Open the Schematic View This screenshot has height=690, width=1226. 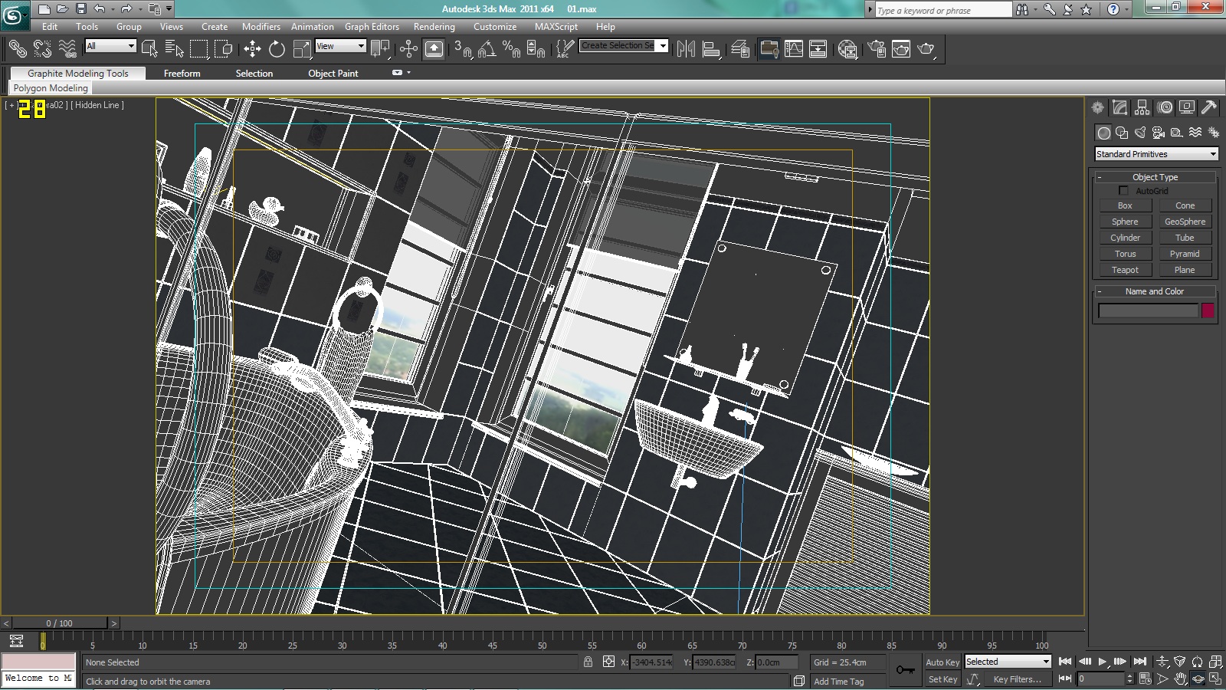[x=818, y=49]
